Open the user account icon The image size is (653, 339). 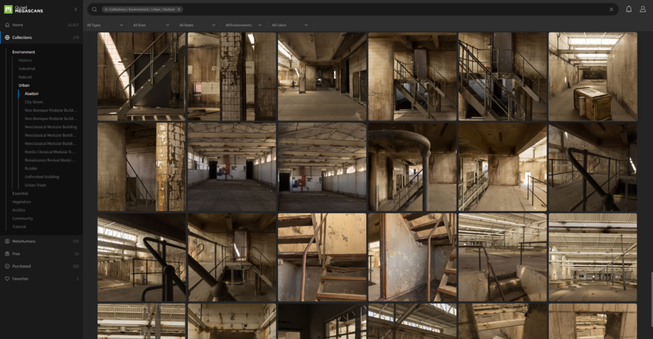coord(643,9)
